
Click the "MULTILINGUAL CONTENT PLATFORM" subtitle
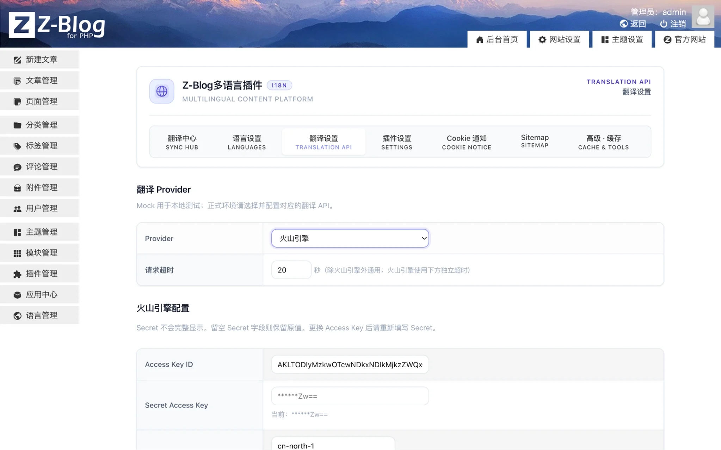[x=247, y=99]
